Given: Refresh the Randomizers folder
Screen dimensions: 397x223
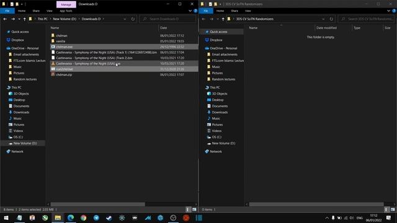Looking at the screenshot, I should 331,19.
